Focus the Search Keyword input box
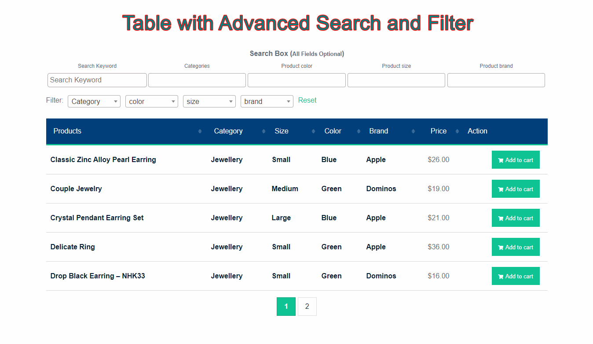Screen dimensions: 593x344 (97, 80)
